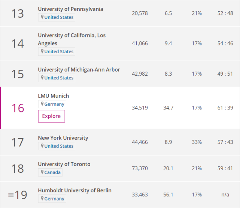
Task: Open the LMU Munich university link
Action: (54, 96)
